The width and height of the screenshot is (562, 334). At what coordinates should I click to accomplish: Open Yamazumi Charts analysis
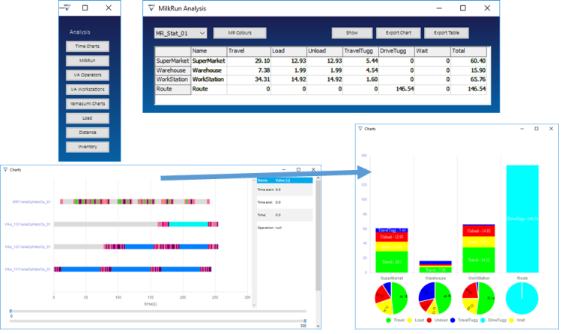click(88, 103)
